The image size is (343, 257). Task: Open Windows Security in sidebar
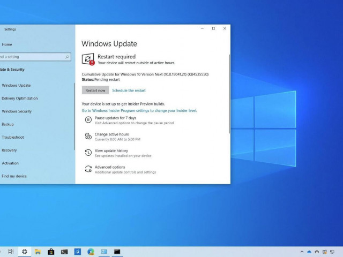pos(17,111)
